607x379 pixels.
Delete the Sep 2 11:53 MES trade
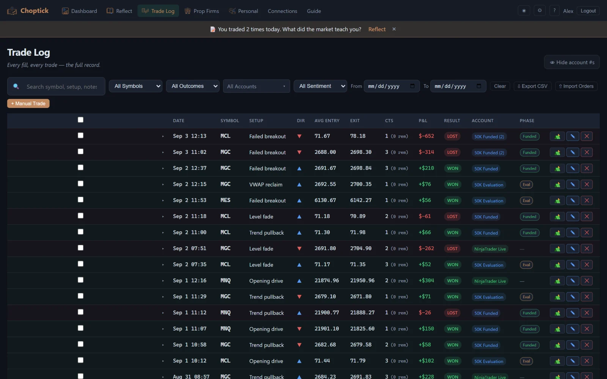(587, 200)
